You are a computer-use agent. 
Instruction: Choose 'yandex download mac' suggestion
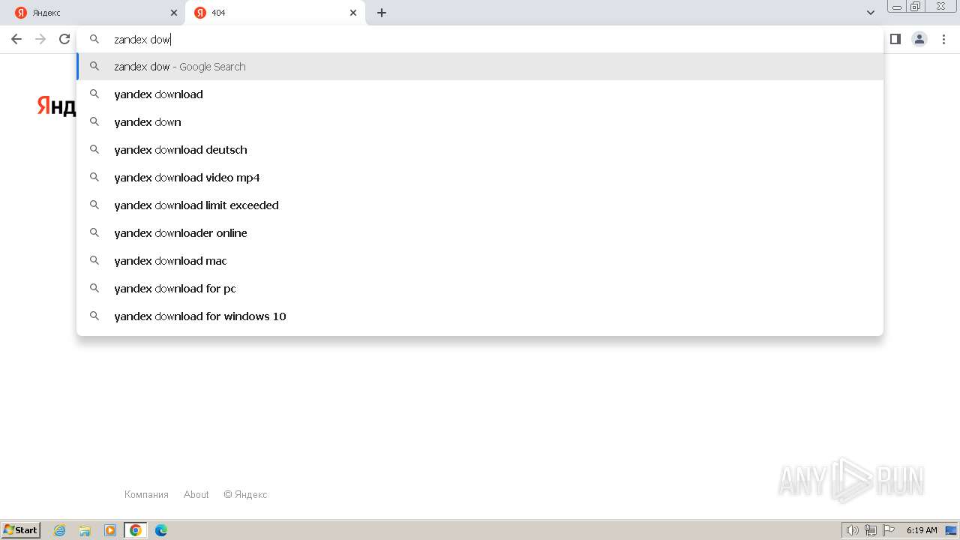(480, 261)
